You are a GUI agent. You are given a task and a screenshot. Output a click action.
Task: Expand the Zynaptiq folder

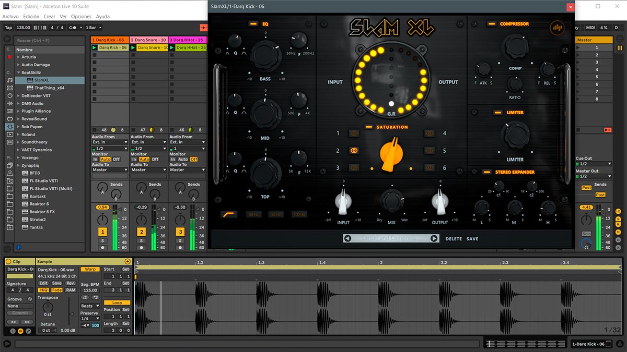click(x=17, y=165)
